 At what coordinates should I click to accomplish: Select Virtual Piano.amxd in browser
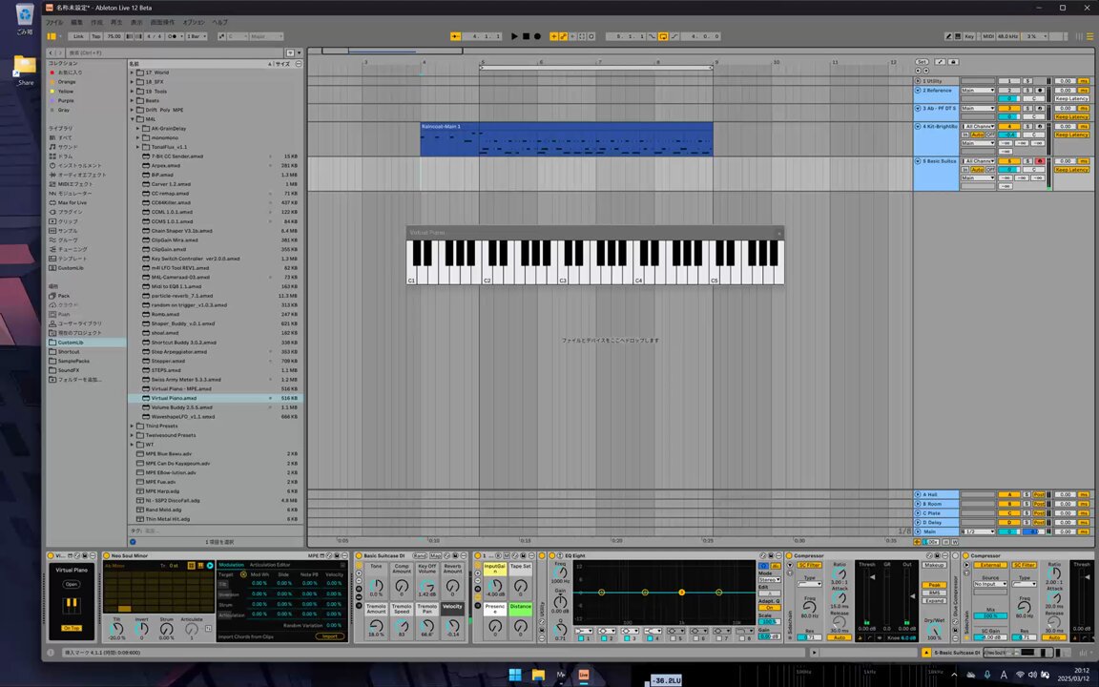[x=216, y=398]
